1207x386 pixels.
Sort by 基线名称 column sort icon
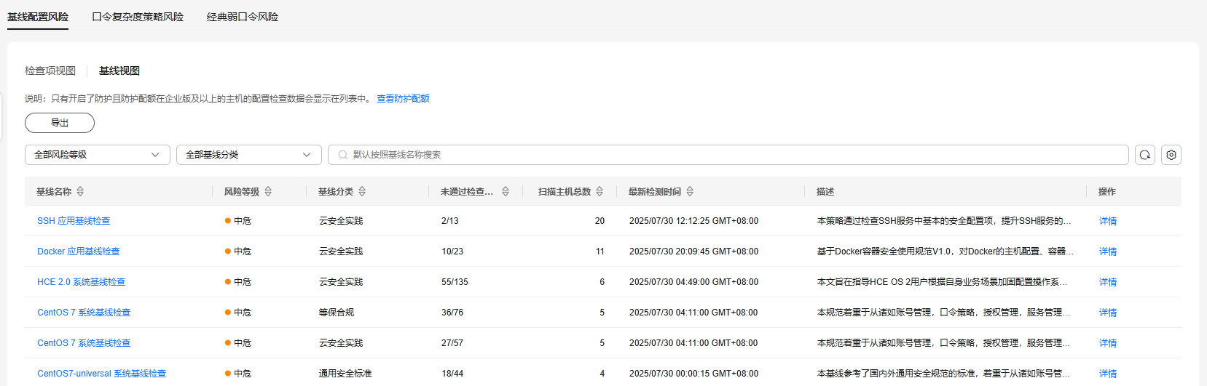[x=80, y=191]
